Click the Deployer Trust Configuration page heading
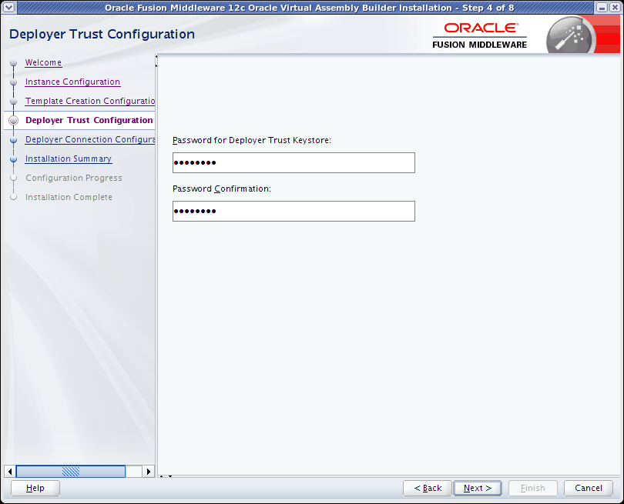 (x=102, y=34)
